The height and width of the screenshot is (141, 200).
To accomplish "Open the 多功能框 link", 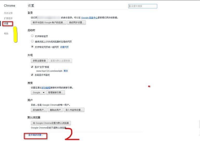I will coord(46,88).
